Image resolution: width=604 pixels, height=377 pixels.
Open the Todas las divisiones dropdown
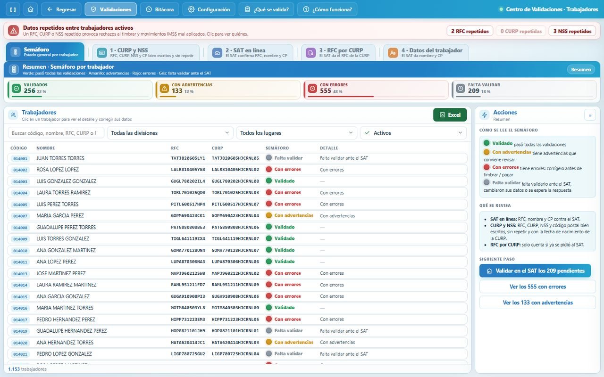(170, 133)
